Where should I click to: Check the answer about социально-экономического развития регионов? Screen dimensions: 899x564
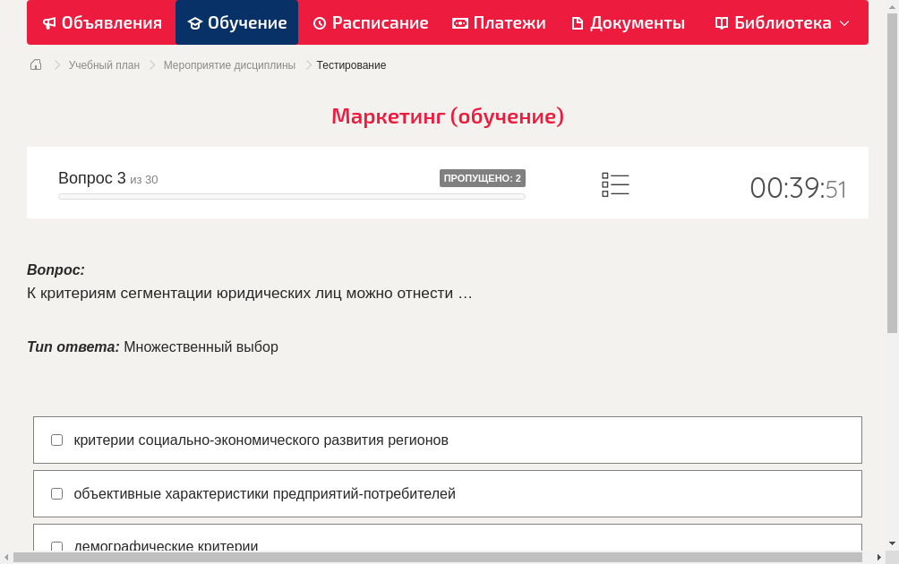pyautogui.click(x=56, y=440)
